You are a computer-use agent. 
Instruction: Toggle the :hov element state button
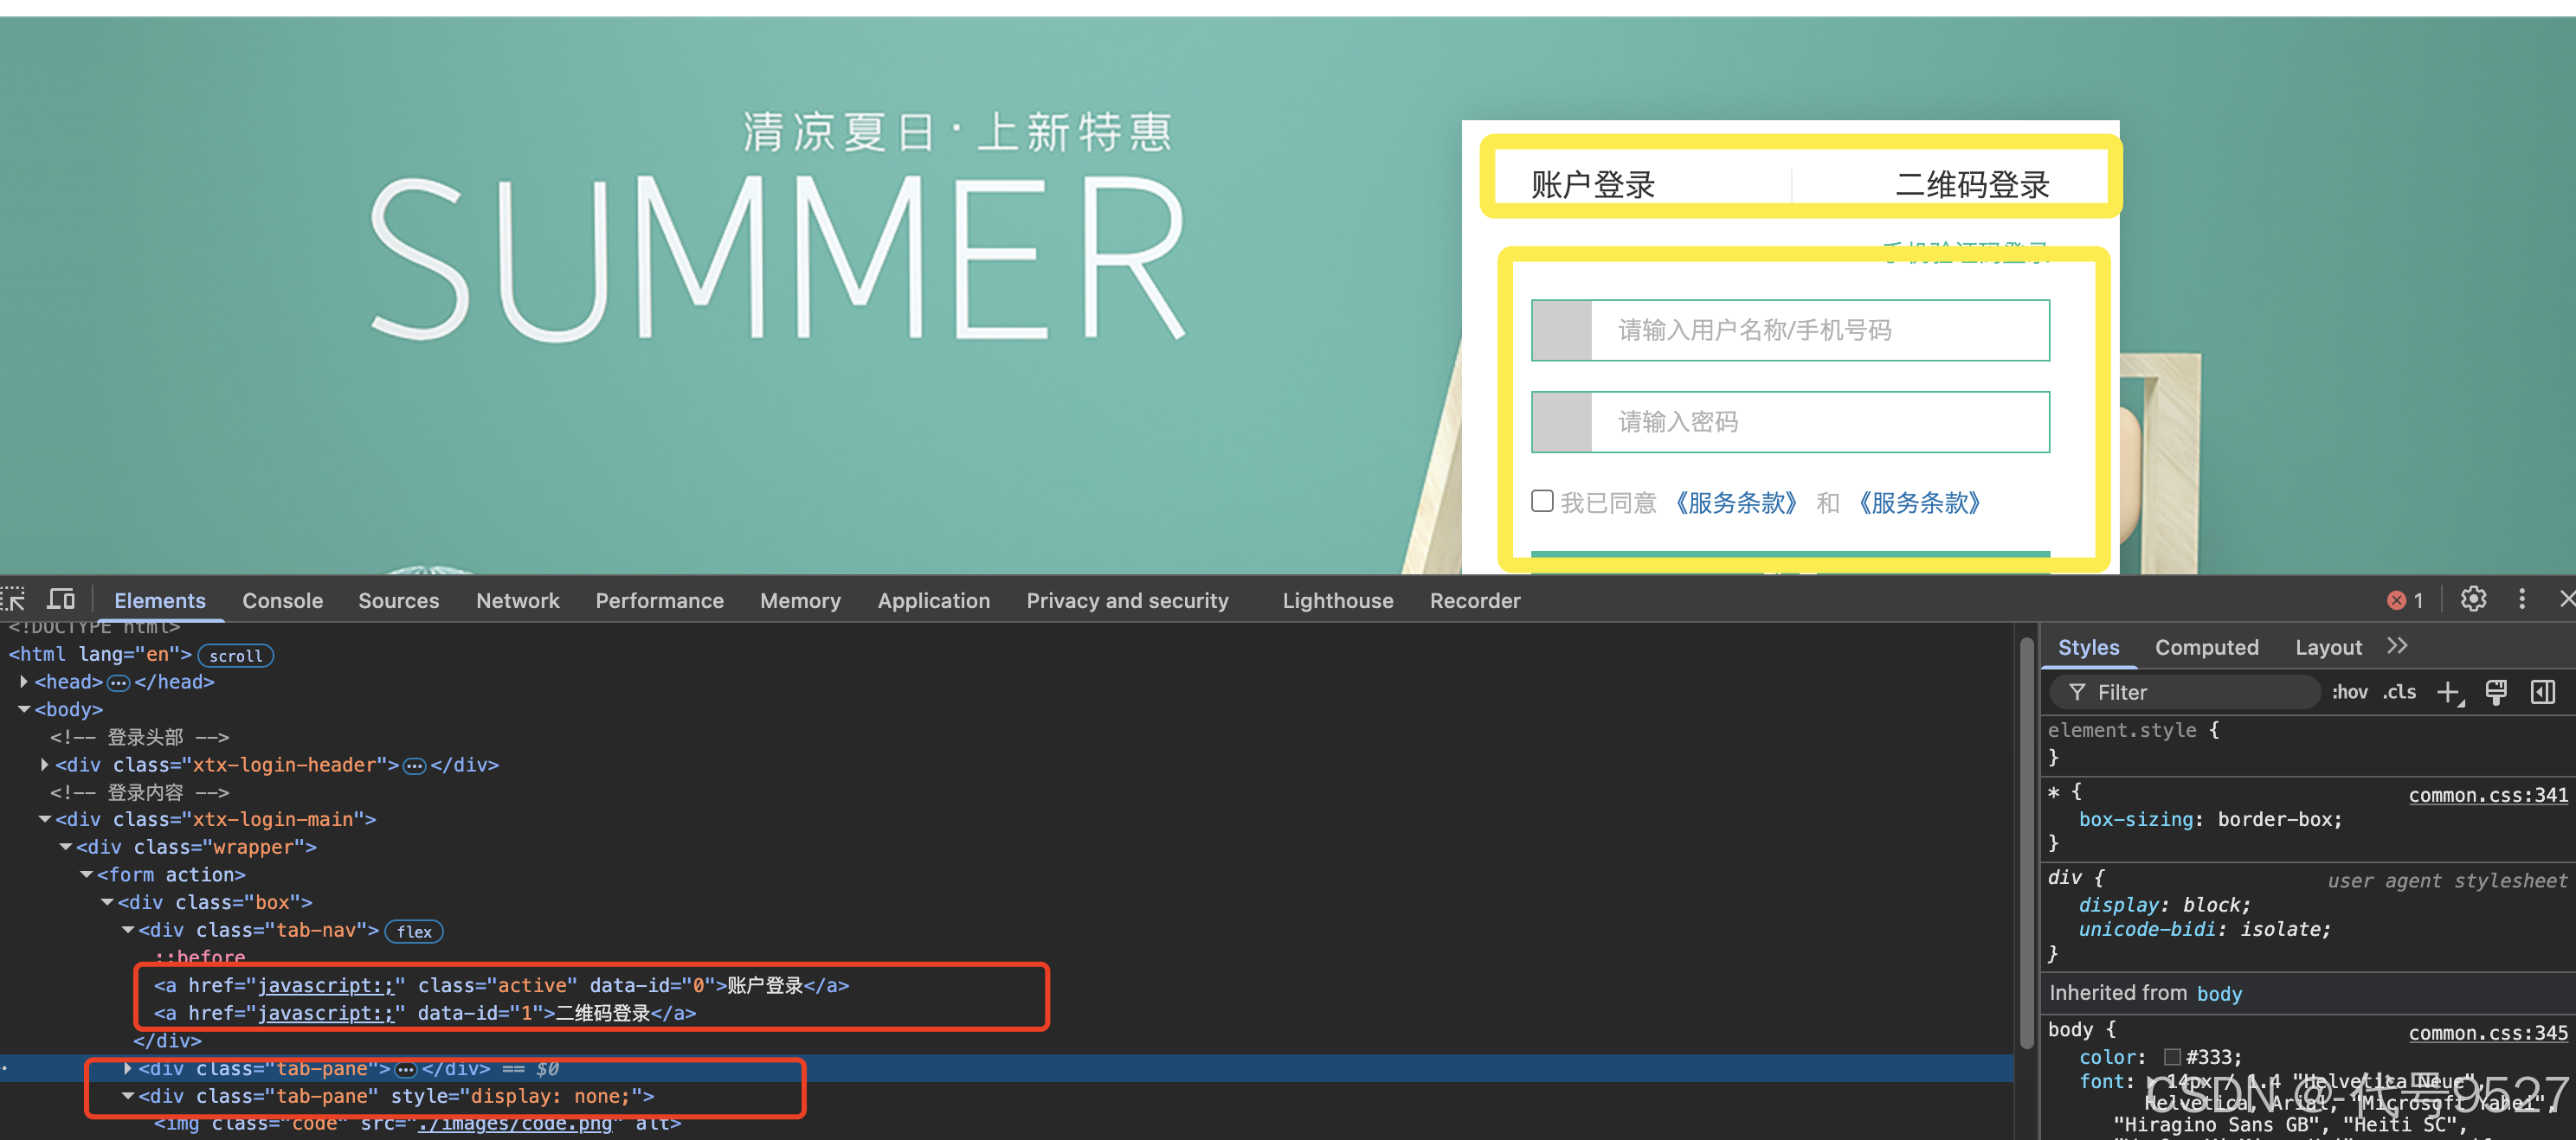(x=2349, y=693)
